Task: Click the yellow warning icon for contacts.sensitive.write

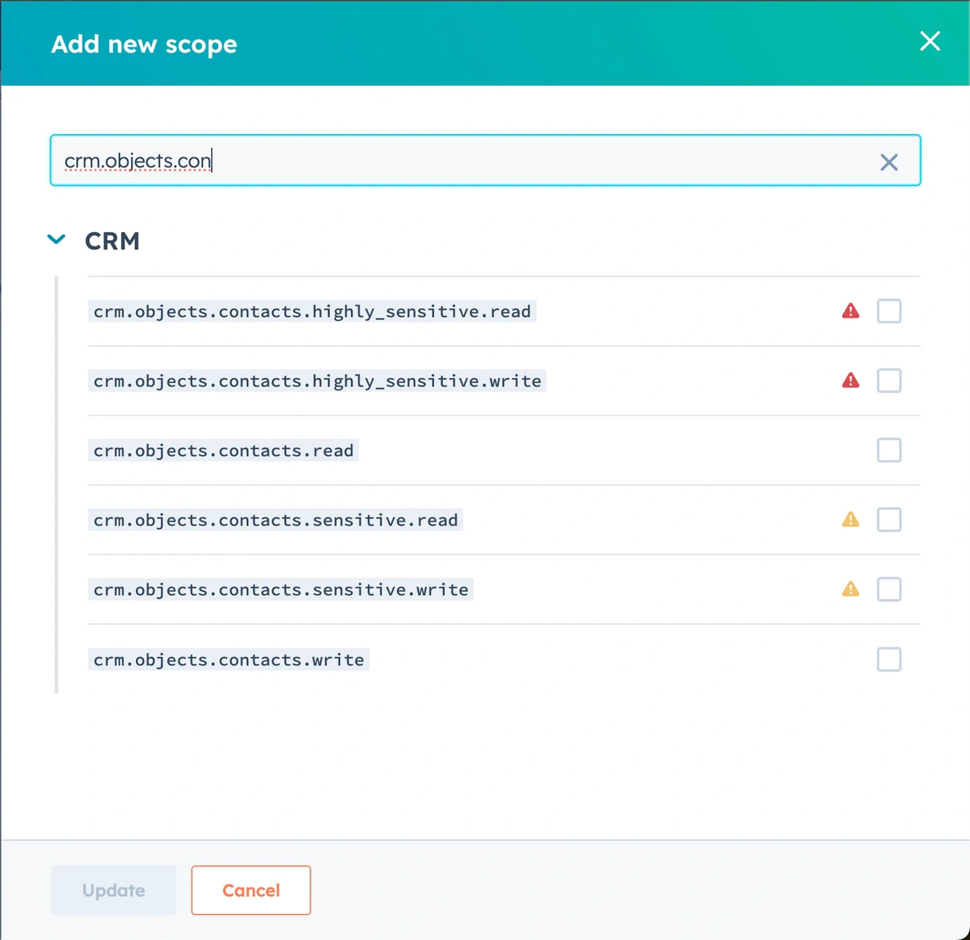Action: click(850, 588)
